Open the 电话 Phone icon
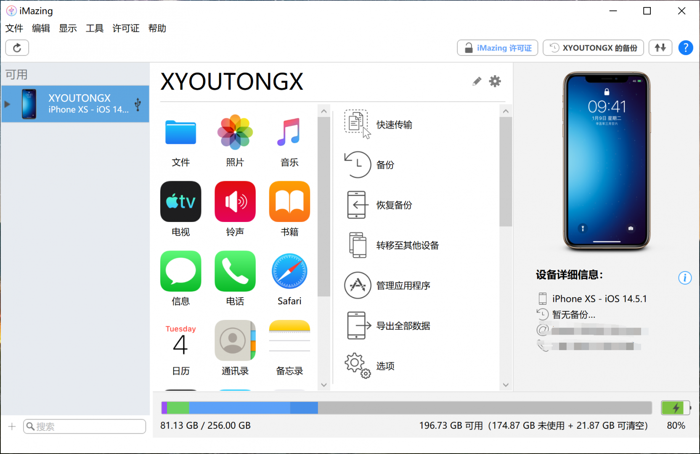Viewport: 700px width, 454px height. (x=235, y=271)
